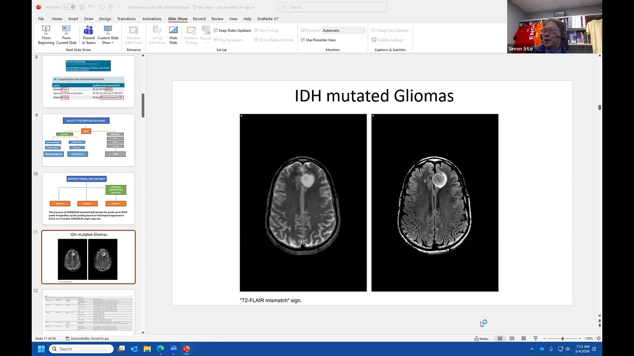The image size is (634, 356).
Task: Open the EndNote X7 tab
Action: coord(268,19)
